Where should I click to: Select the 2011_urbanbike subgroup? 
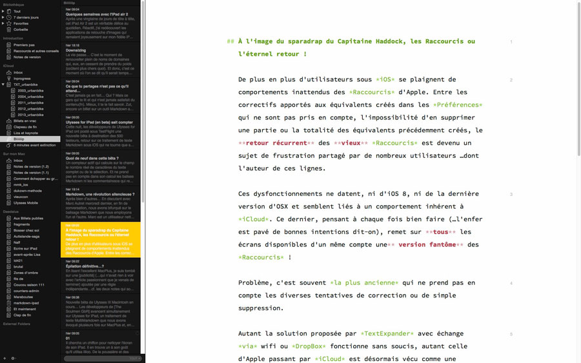point(31,103)
